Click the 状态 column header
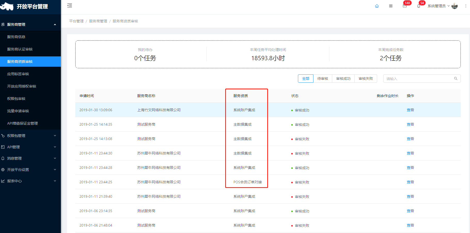 (x=295, y=96)
